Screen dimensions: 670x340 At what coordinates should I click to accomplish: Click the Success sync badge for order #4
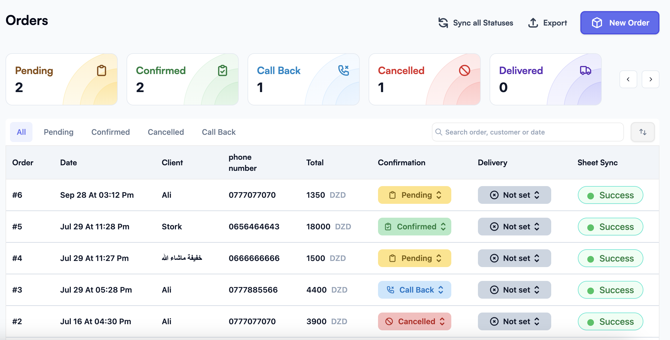610,258
